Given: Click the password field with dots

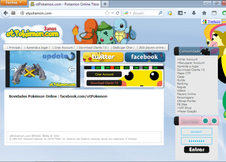Looking at the screenshot, I should click(196, 141).
